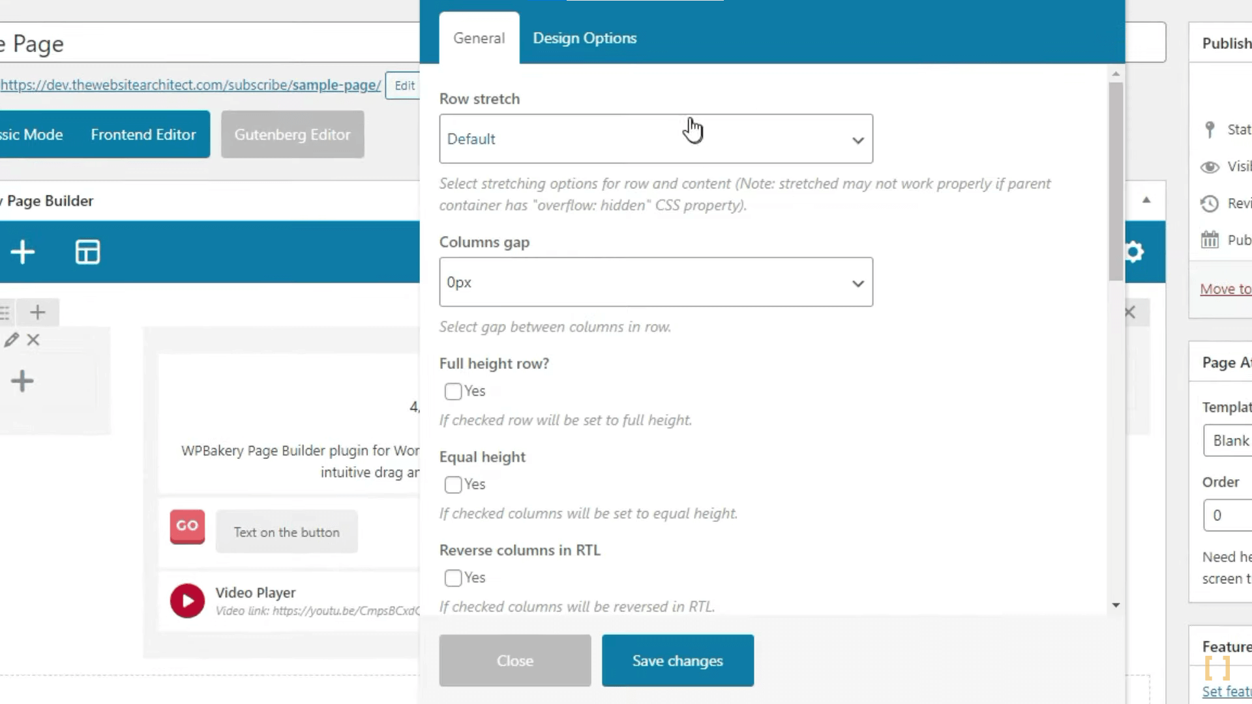Image resolution: width=1252 pixels, height=704 pixels.
Task: Click the edit pencil icon on row
Action: (x=12, y=340)
